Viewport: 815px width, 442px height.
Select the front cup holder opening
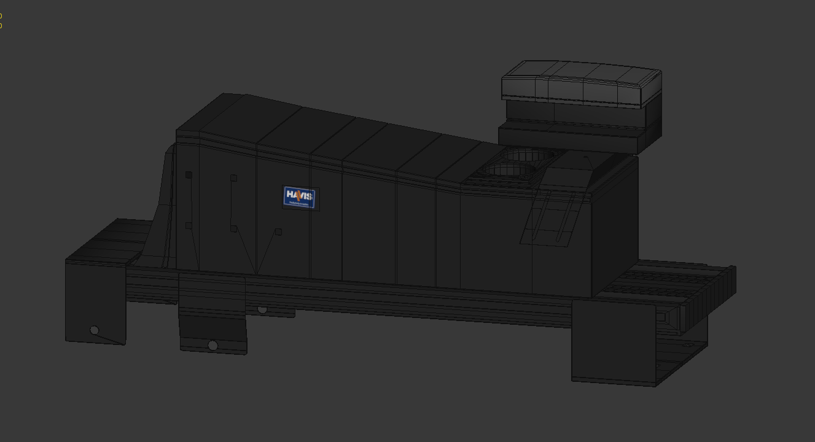[507, 169]
